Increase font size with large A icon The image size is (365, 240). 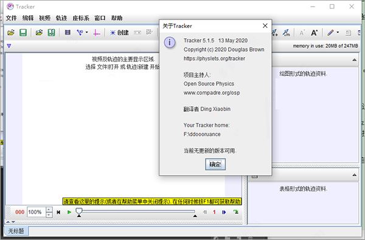point(314,33)
